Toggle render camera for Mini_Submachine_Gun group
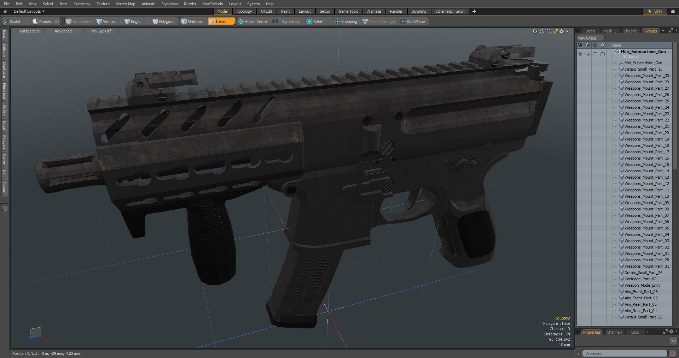The width and height of the screenshot is (679, 358). (x=588, y=54)
